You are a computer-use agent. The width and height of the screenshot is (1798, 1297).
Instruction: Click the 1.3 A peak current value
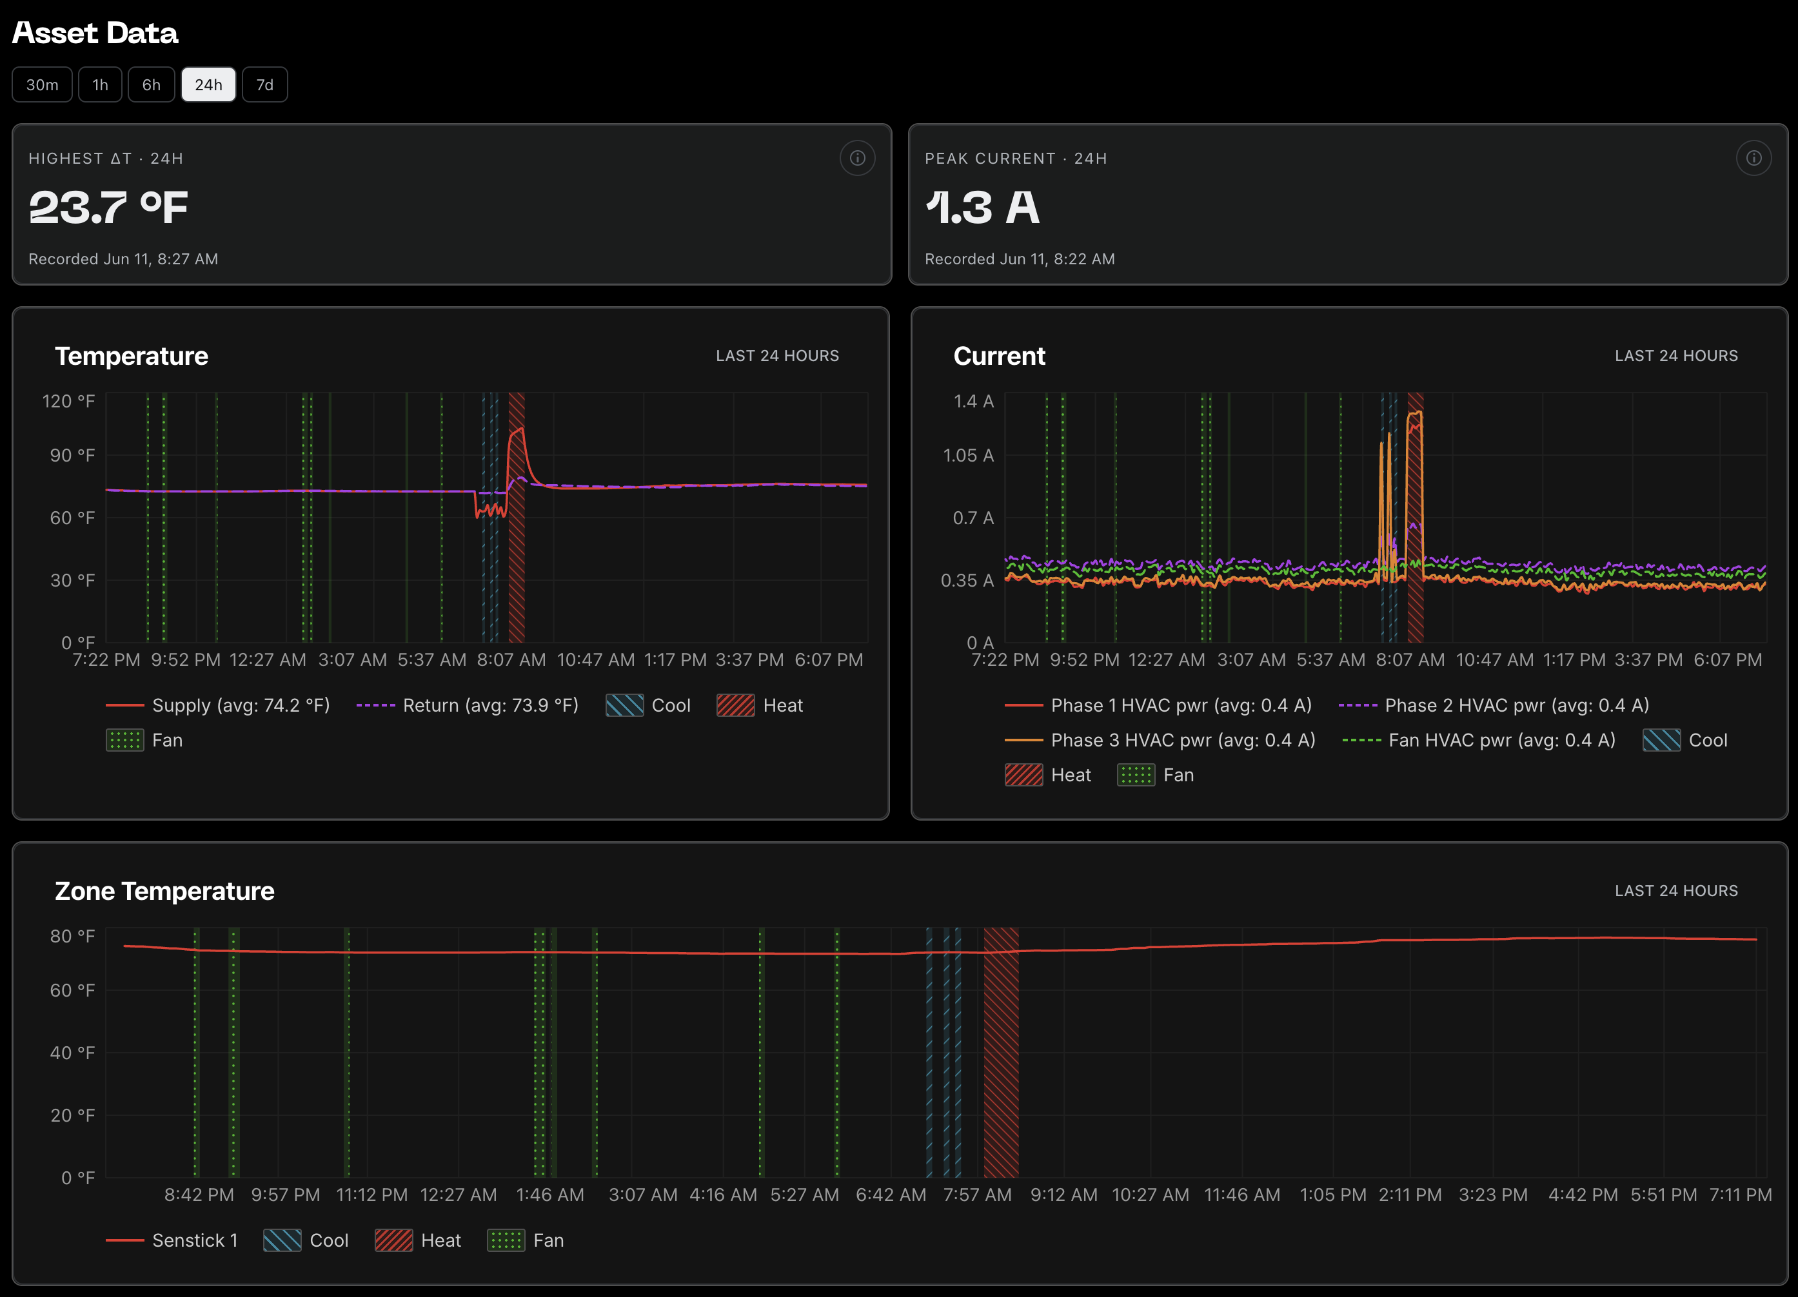point(982,208)
